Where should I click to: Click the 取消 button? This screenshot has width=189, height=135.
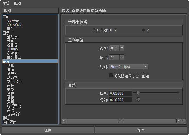(x=141, y=130)
